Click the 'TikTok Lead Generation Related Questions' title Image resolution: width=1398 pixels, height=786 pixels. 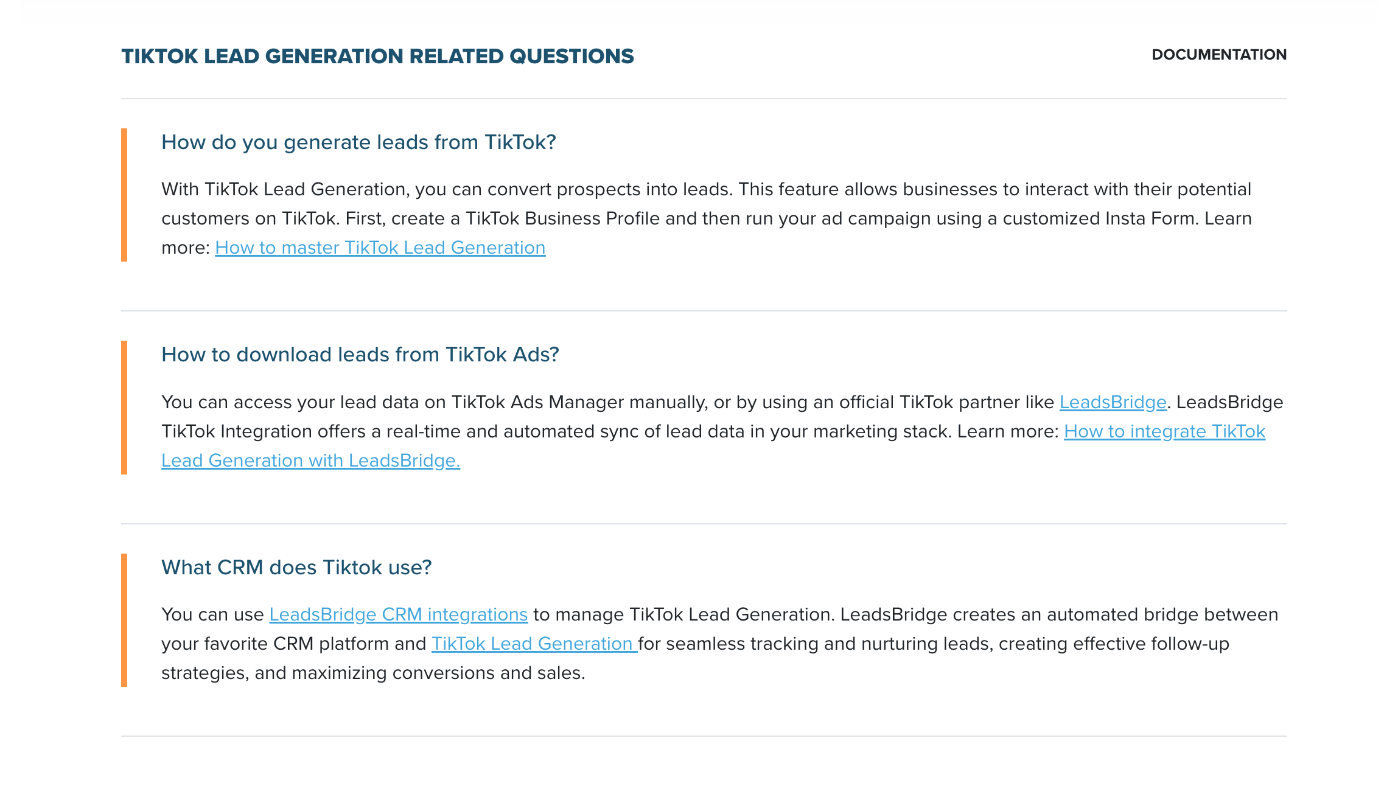(377, 56)
